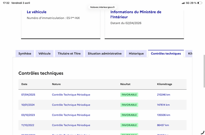205x135 pixels.
Task: Click FAVORABLE badge for 10/01/2024 inspection
Action: pyautogui.click(x=129, y=105)
